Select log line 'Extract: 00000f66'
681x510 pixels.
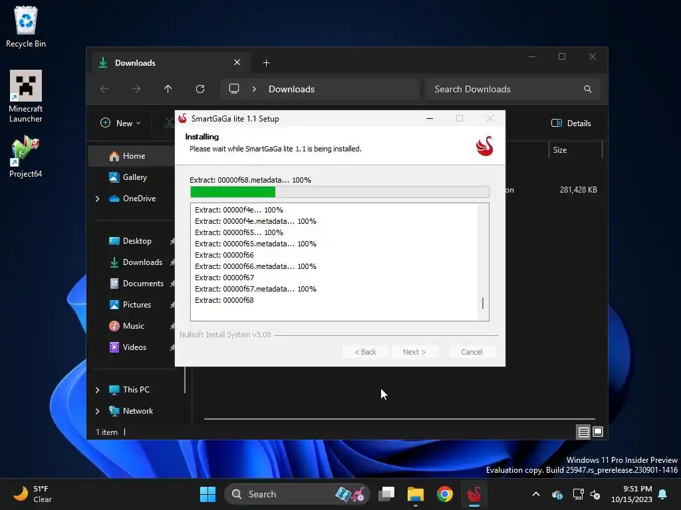[224, 255]
